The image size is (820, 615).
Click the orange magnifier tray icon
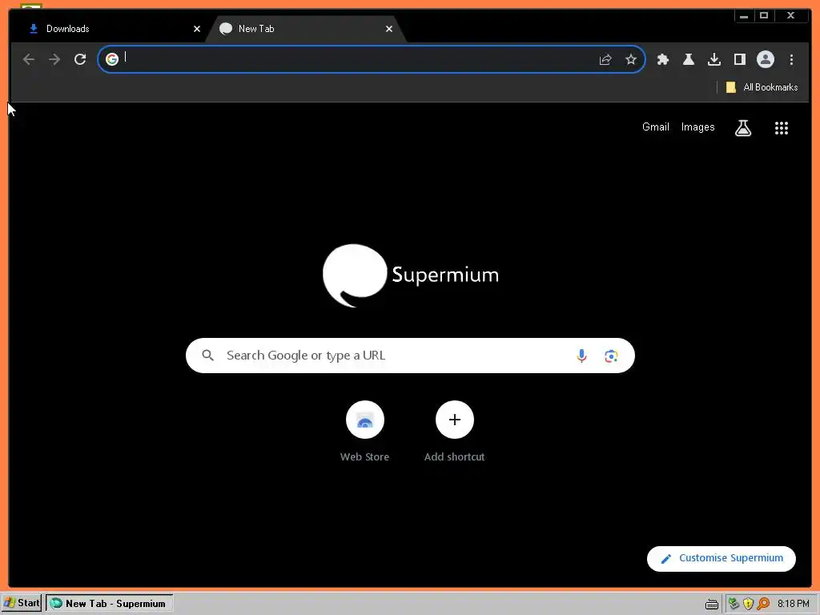point(763,604)
